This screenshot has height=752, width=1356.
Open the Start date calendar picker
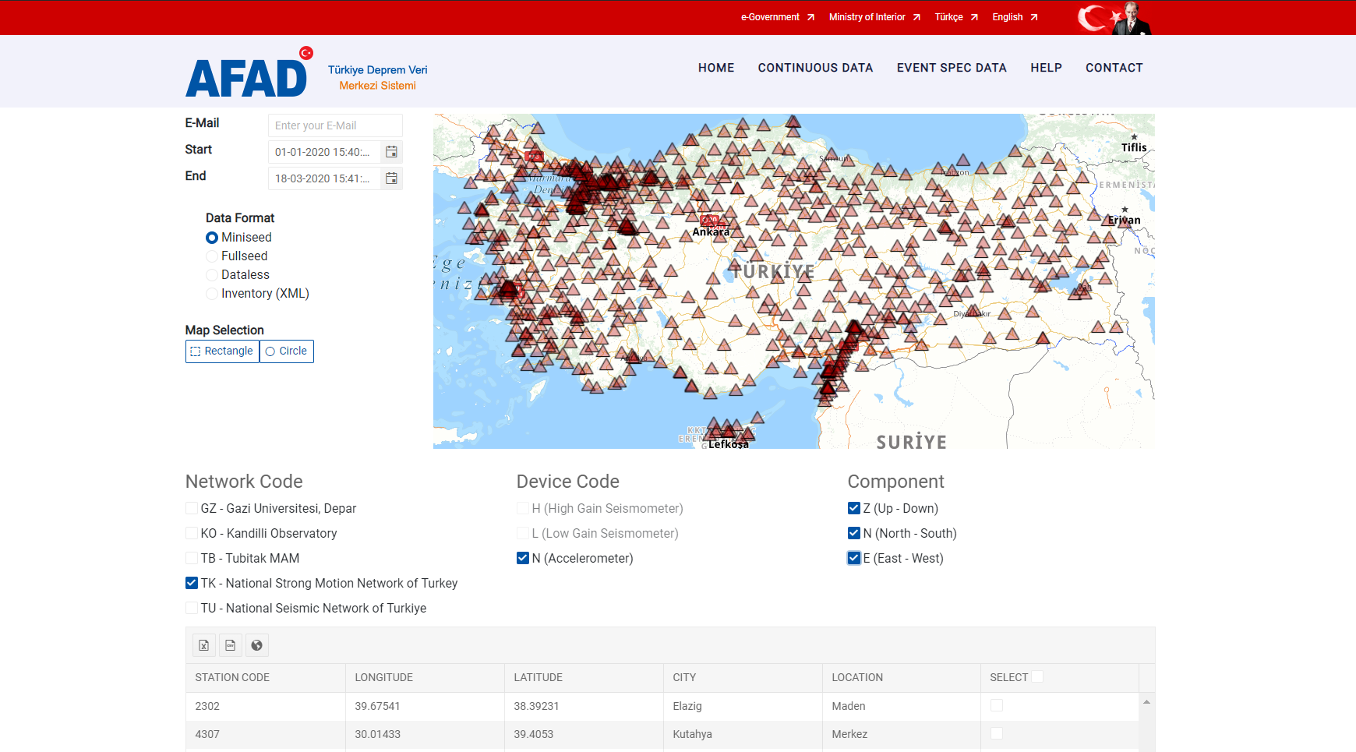pyautogui.click(x=391, y=152)
